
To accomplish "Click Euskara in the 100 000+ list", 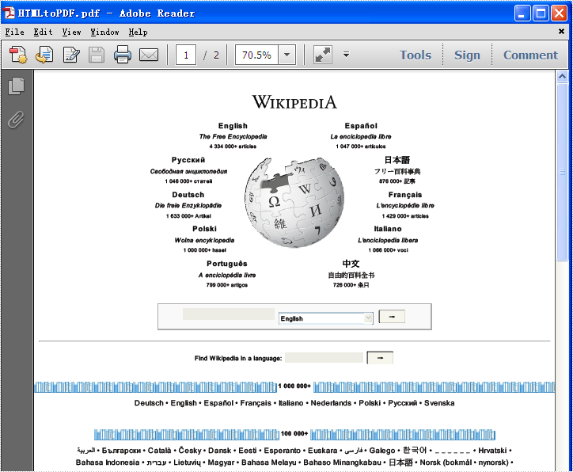I will [x=322, y=451].
